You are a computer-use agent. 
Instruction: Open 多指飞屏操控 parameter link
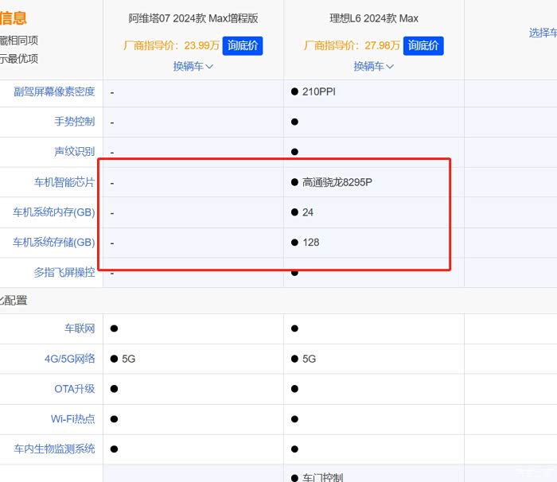pyautogui.click(x=64, y=273)
